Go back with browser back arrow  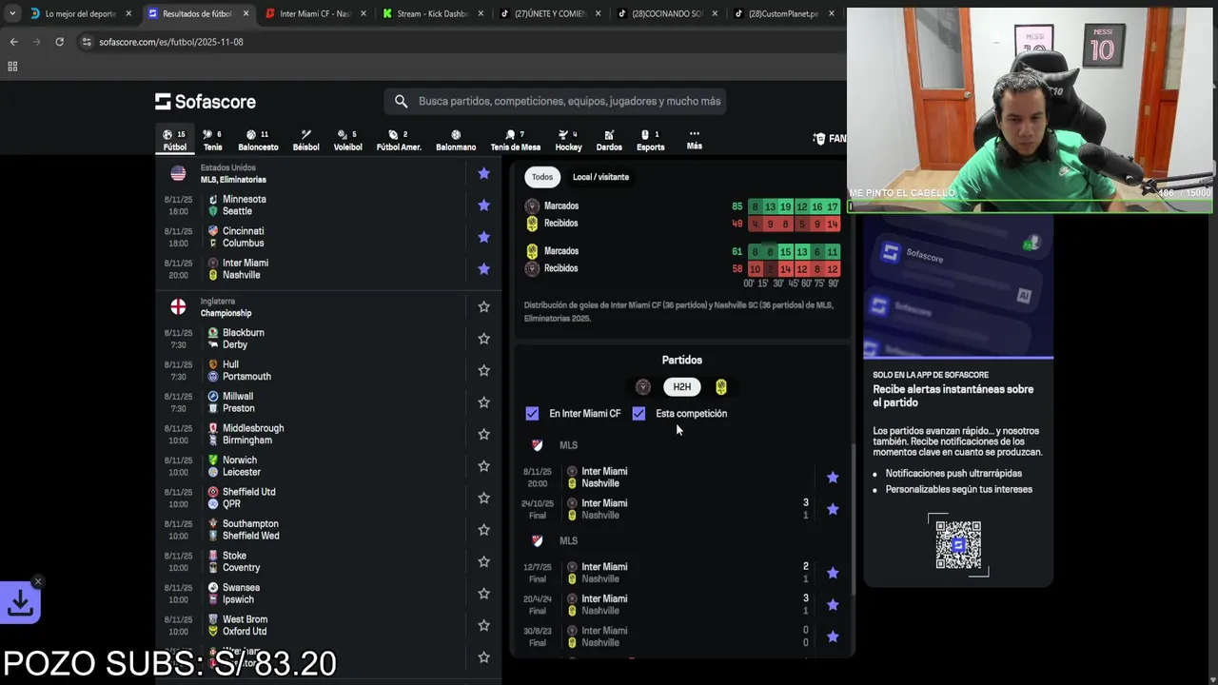coord(13,42)
